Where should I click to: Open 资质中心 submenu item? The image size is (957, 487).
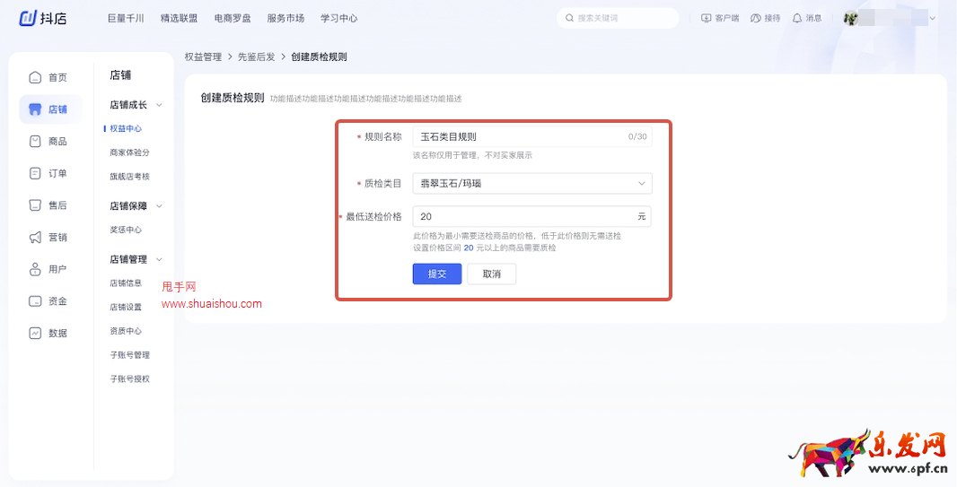[x=126, y=331]
